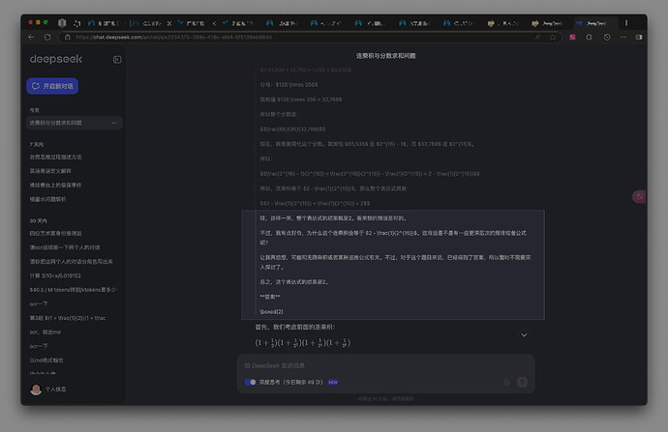Open browser more-options ellipsis menu
Image resolution: width=668 pixels, height=432 pixels.
(x=623, y=37)
